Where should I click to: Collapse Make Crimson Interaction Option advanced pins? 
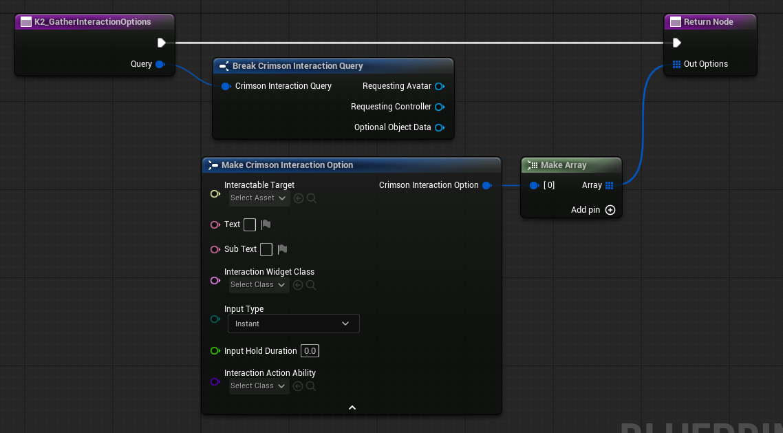coord(352,408)
